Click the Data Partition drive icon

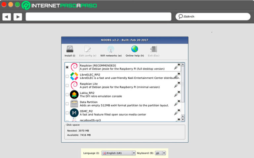pyautogui.click(x=74, y=104)
